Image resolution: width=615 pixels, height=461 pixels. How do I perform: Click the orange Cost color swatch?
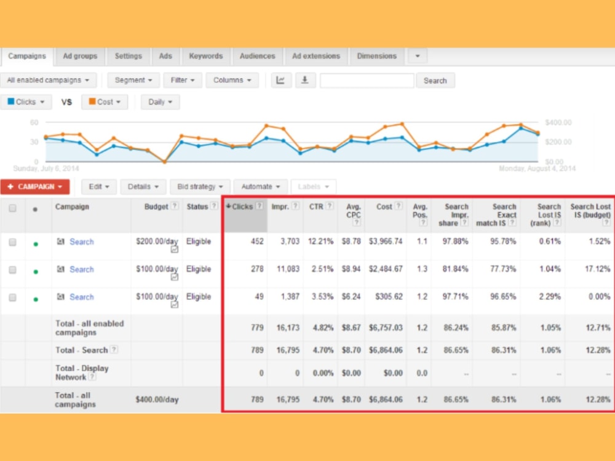coord(92,101)
